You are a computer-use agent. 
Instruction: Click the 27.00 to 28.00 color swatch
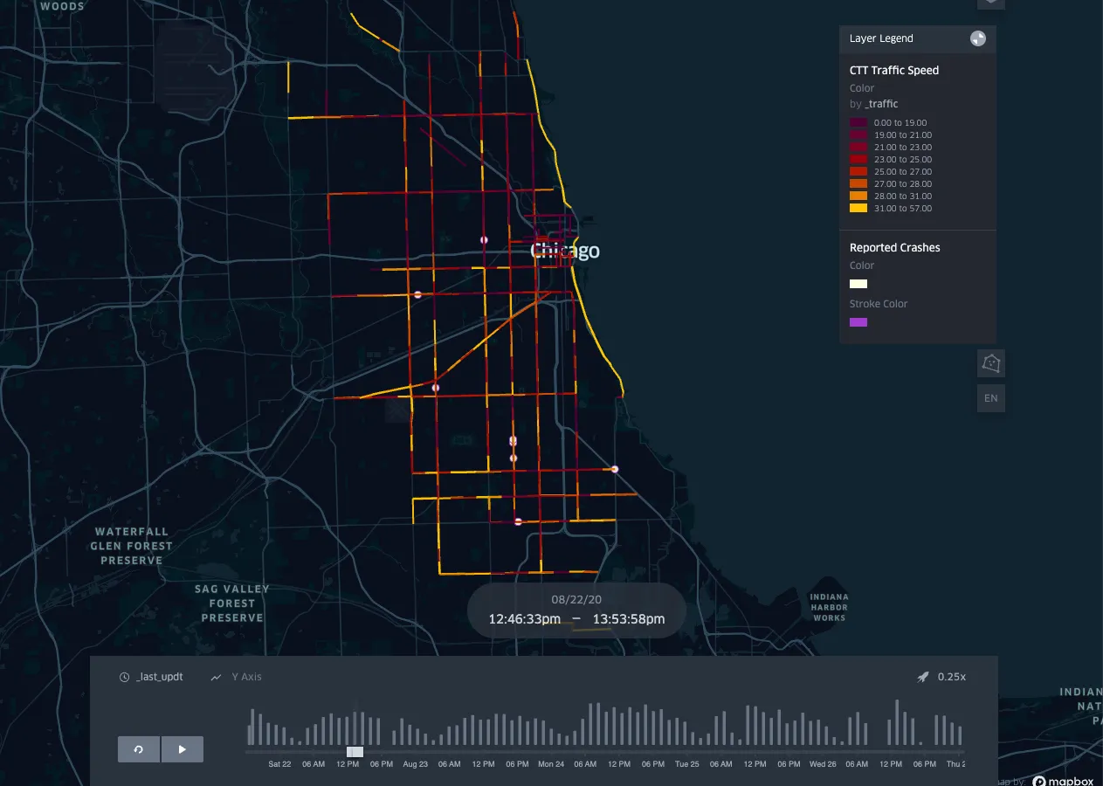click(x=858, y=184)
